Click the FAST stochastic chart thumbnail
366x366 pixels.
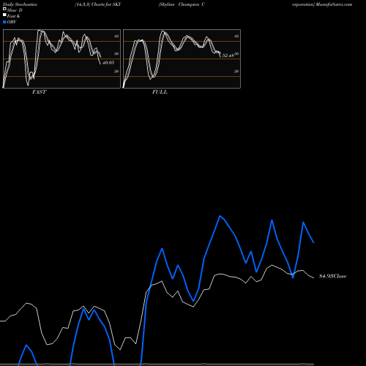pos(61,59)
